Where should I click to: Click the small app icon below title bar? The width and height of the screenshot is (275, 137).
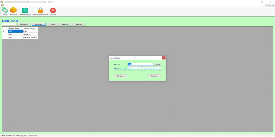[2, 5]
